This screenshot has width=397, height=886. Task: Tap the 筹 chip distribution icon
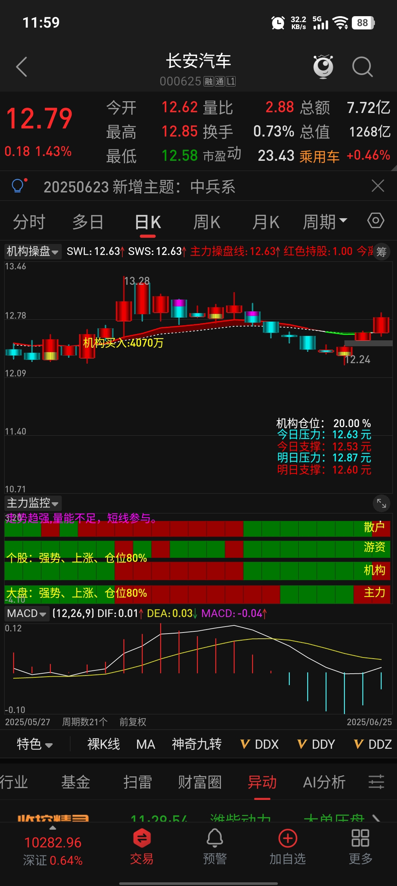(x=382, y=252)
